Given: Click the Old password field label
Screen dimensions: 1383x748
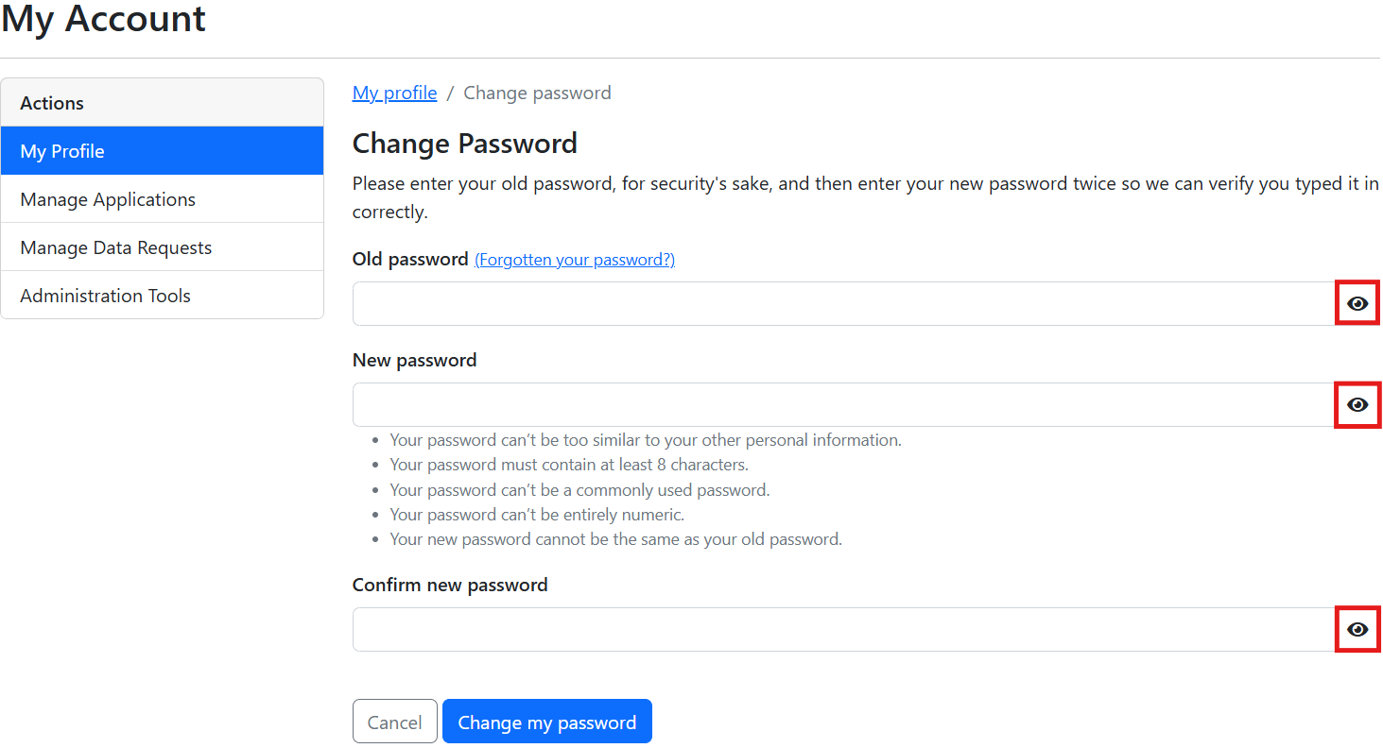Looking at the screenshot, I should [409, 259].
